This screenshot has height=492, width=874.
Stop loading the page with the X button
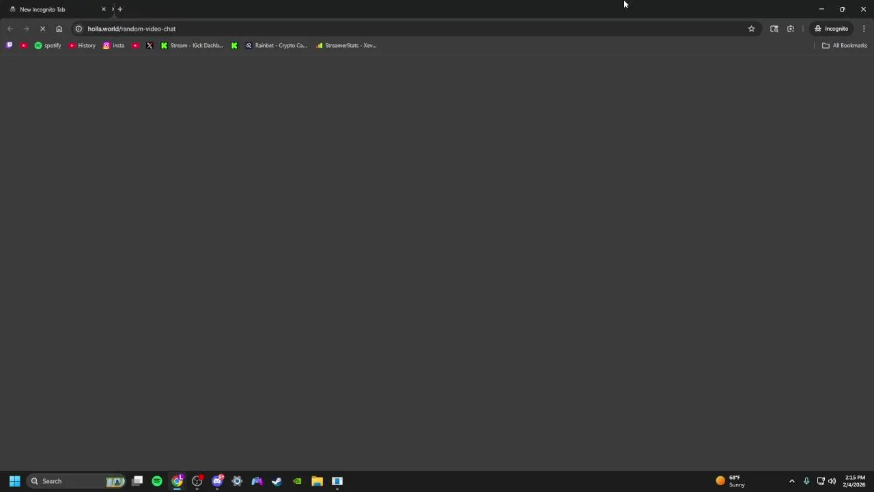42,29
